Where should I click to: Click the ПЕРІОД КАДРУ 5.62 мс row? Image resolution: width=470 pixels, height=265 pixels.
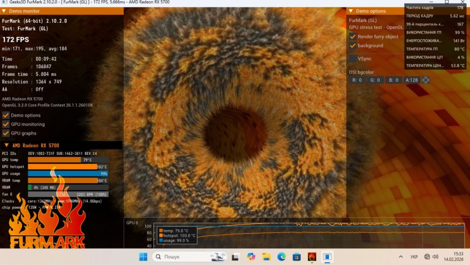pyautogui.click(x=435, y=16)
